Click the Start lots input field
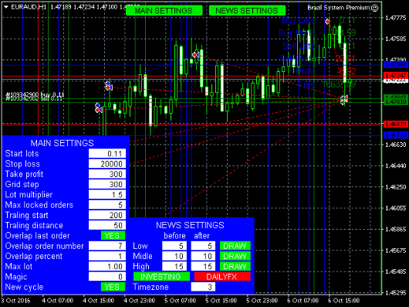The image size is (409, 307). point(107,153)
